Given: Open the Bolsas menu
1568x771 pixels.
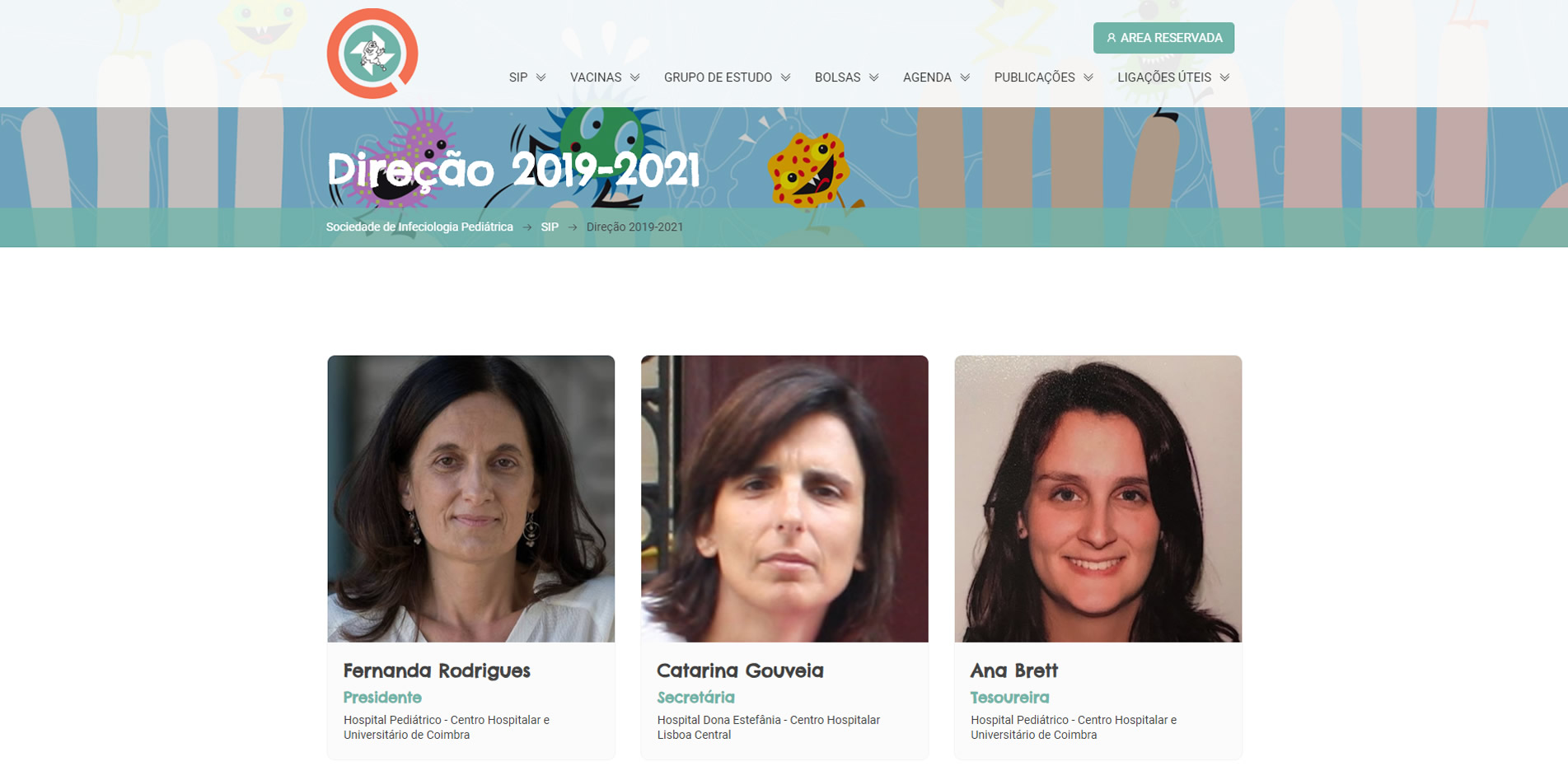Looking at the screenshot, I should pos(837,77).
